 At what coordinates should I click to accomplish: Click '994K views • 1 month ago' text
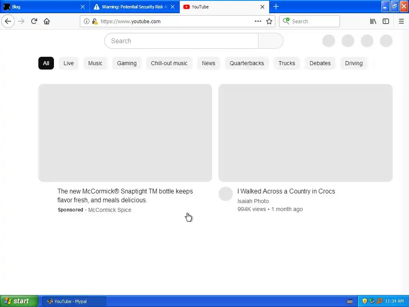click(270, 209)
